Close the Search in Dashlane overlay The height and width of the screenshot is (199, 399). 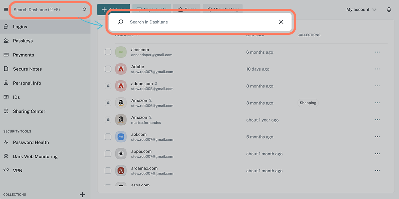[281, 22]
